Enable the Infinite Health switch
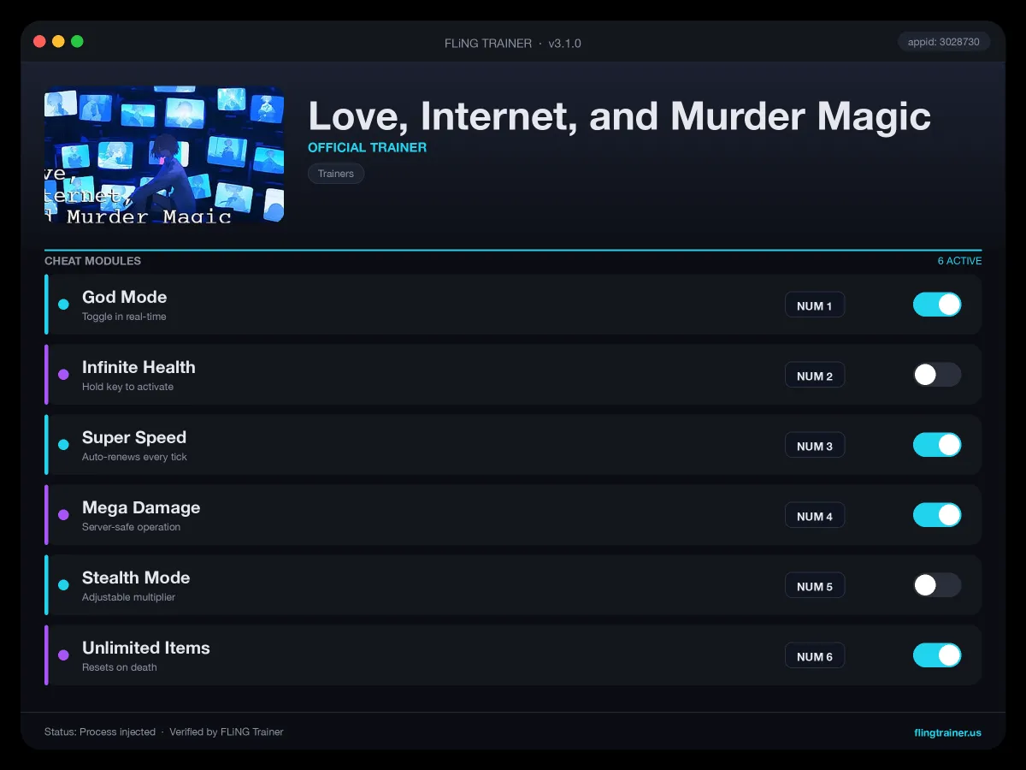 coord(937,375)
